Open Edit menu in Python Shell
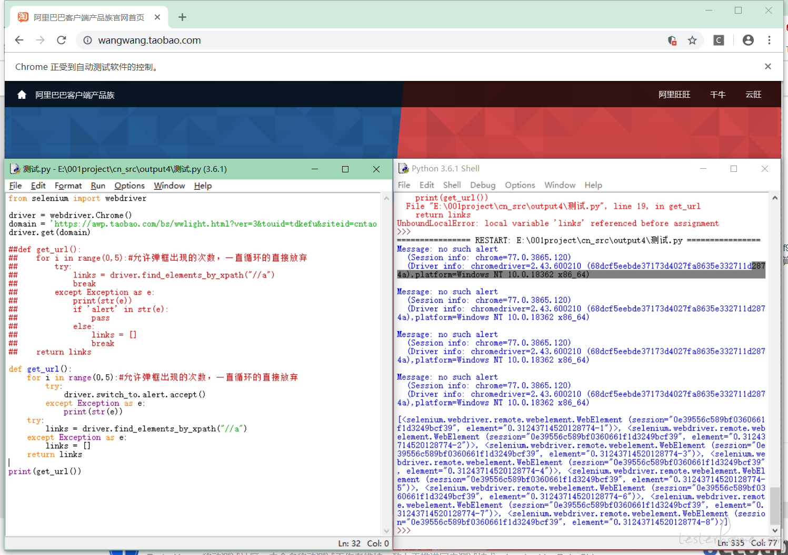This screenshot has height=555, width=788. click(x=426, y=185)
